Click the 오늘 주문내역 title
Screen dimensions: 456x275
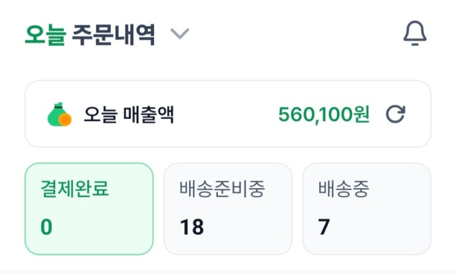point(90,35)
